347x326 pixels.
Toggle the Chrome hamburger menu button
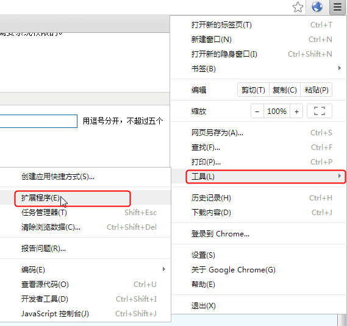(x=337, y=7)
